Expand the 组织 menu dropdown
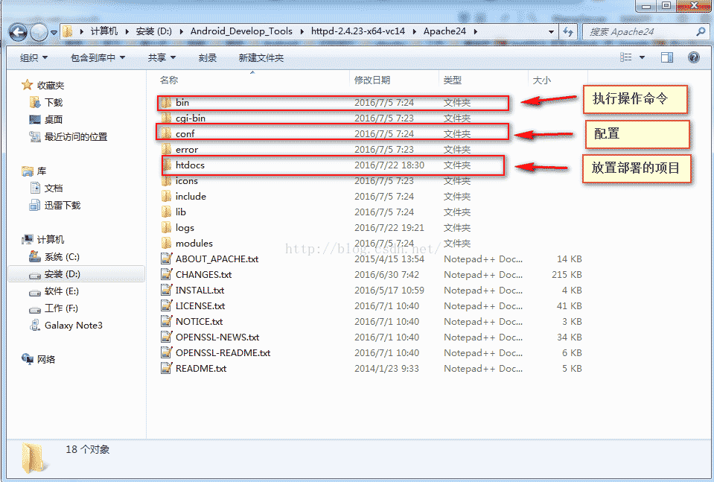 34,58
